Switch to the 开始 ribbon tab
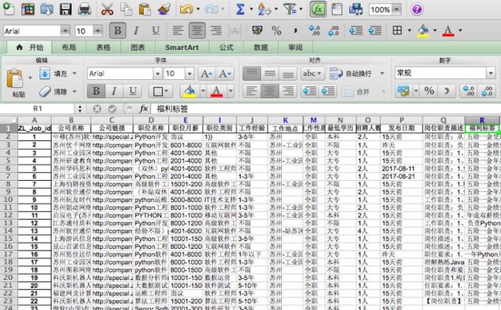 click(30, 48)
